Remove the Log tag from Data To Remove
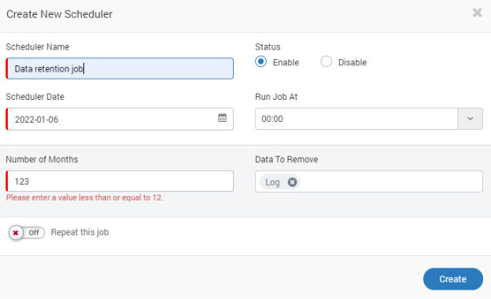491x299 pixels. tap(292, 183)
